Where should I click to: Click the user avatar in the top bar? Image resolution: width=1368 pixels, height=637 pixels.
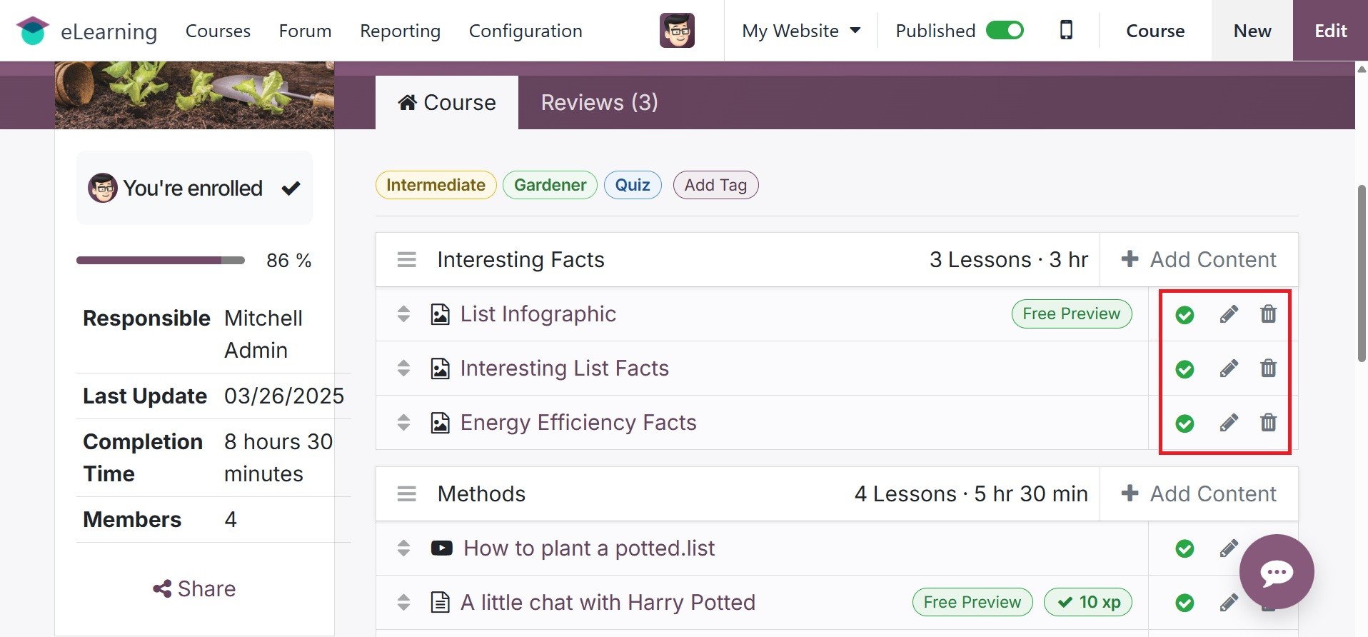point(677,31)
